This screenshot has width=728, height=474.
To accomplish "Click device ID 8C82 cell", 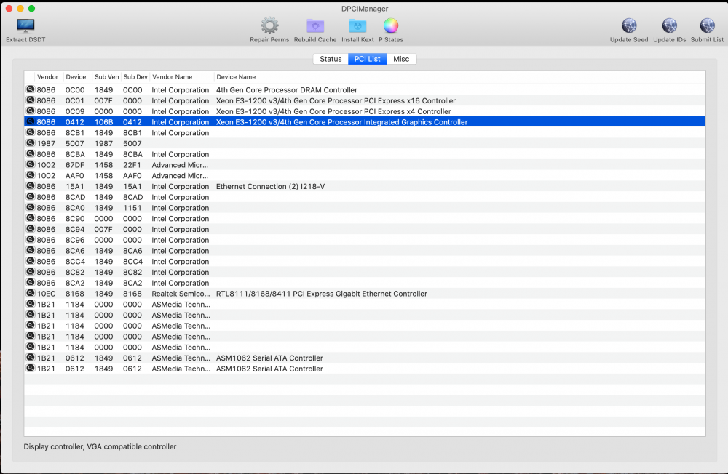I will click(x=75, y=272).
